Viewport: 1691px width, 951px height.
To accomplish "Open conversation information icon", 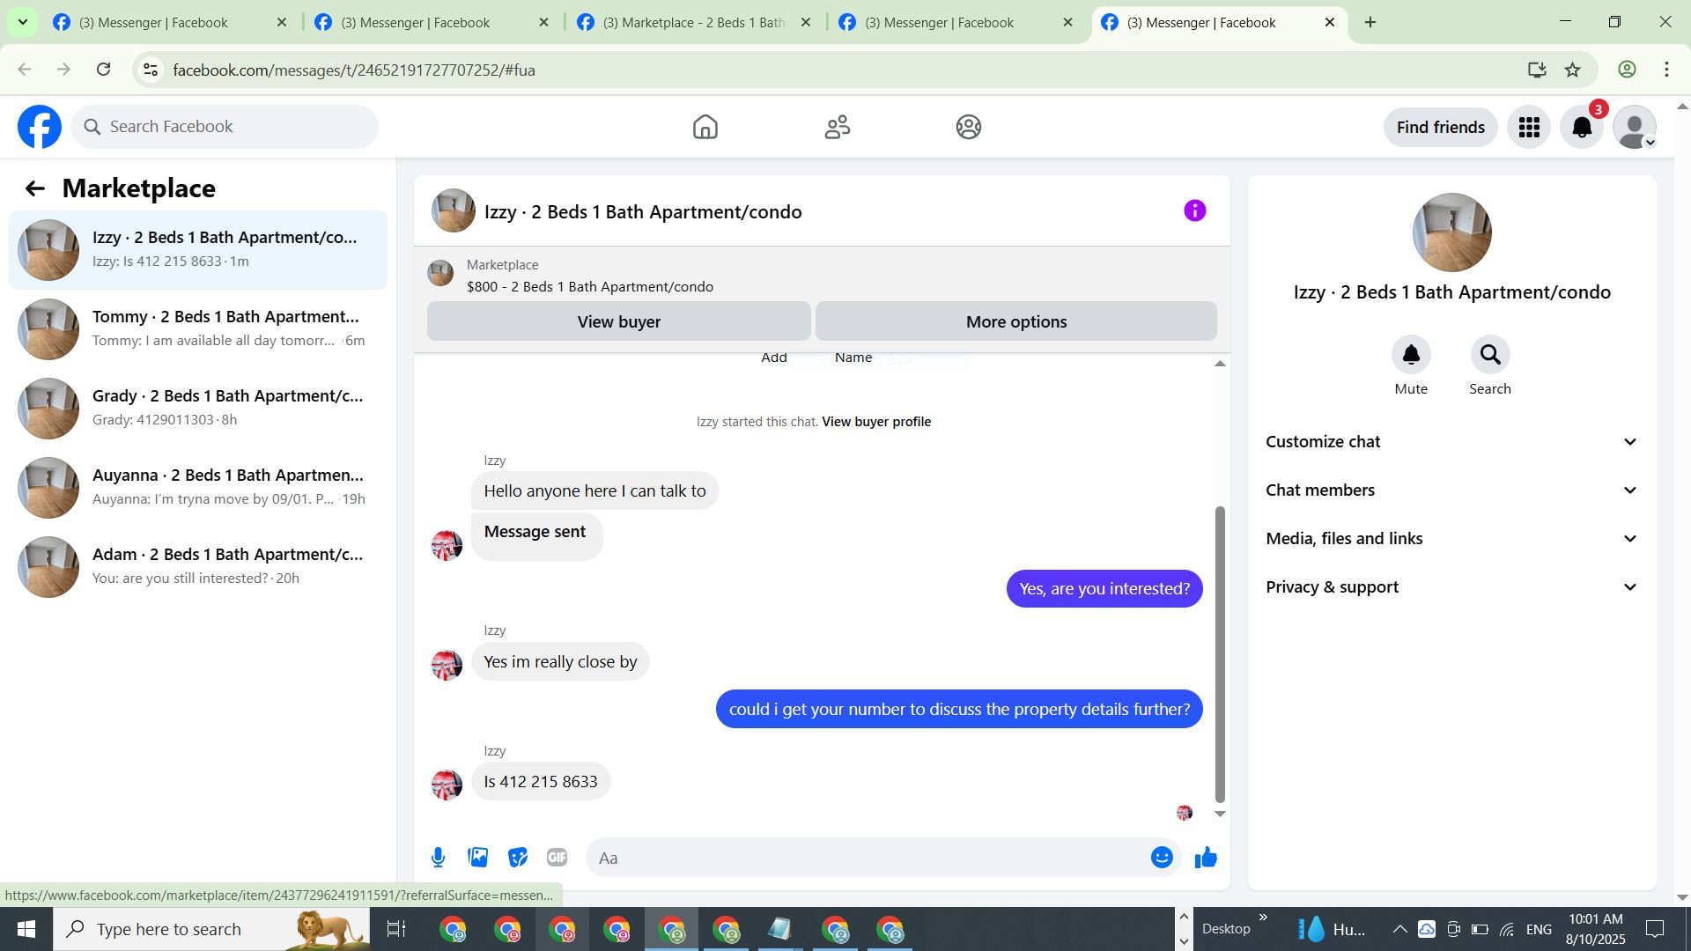I will pos(1194,210).
